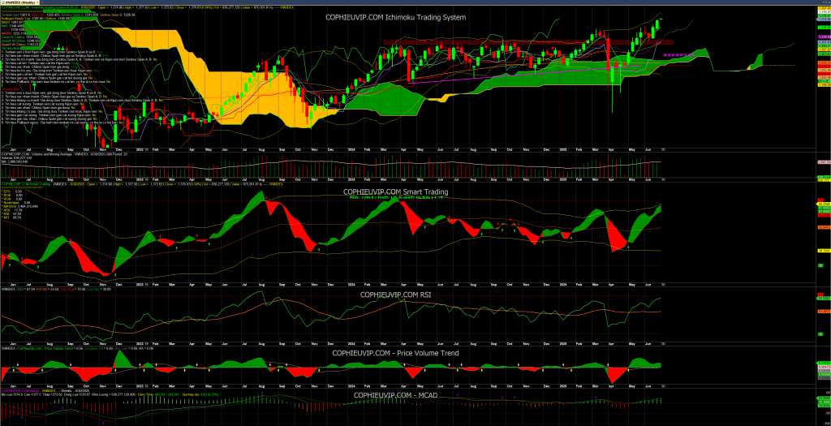Click buy signal 4 Tin hieu cat len

[x=39, y=63]
